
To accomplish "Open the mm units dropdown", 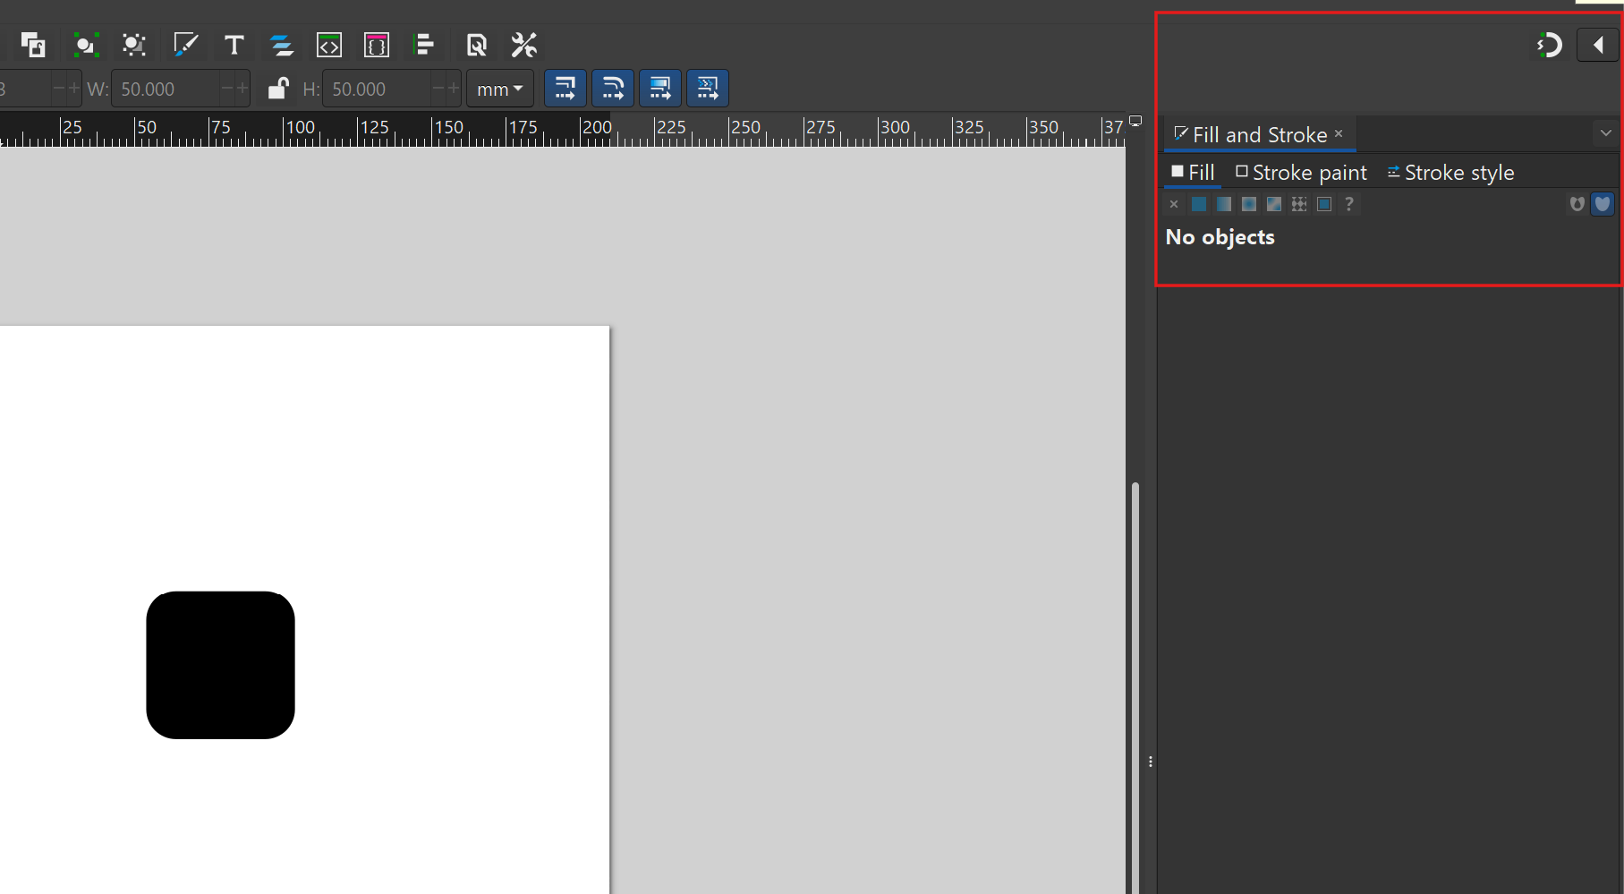I will pos(500,89).
